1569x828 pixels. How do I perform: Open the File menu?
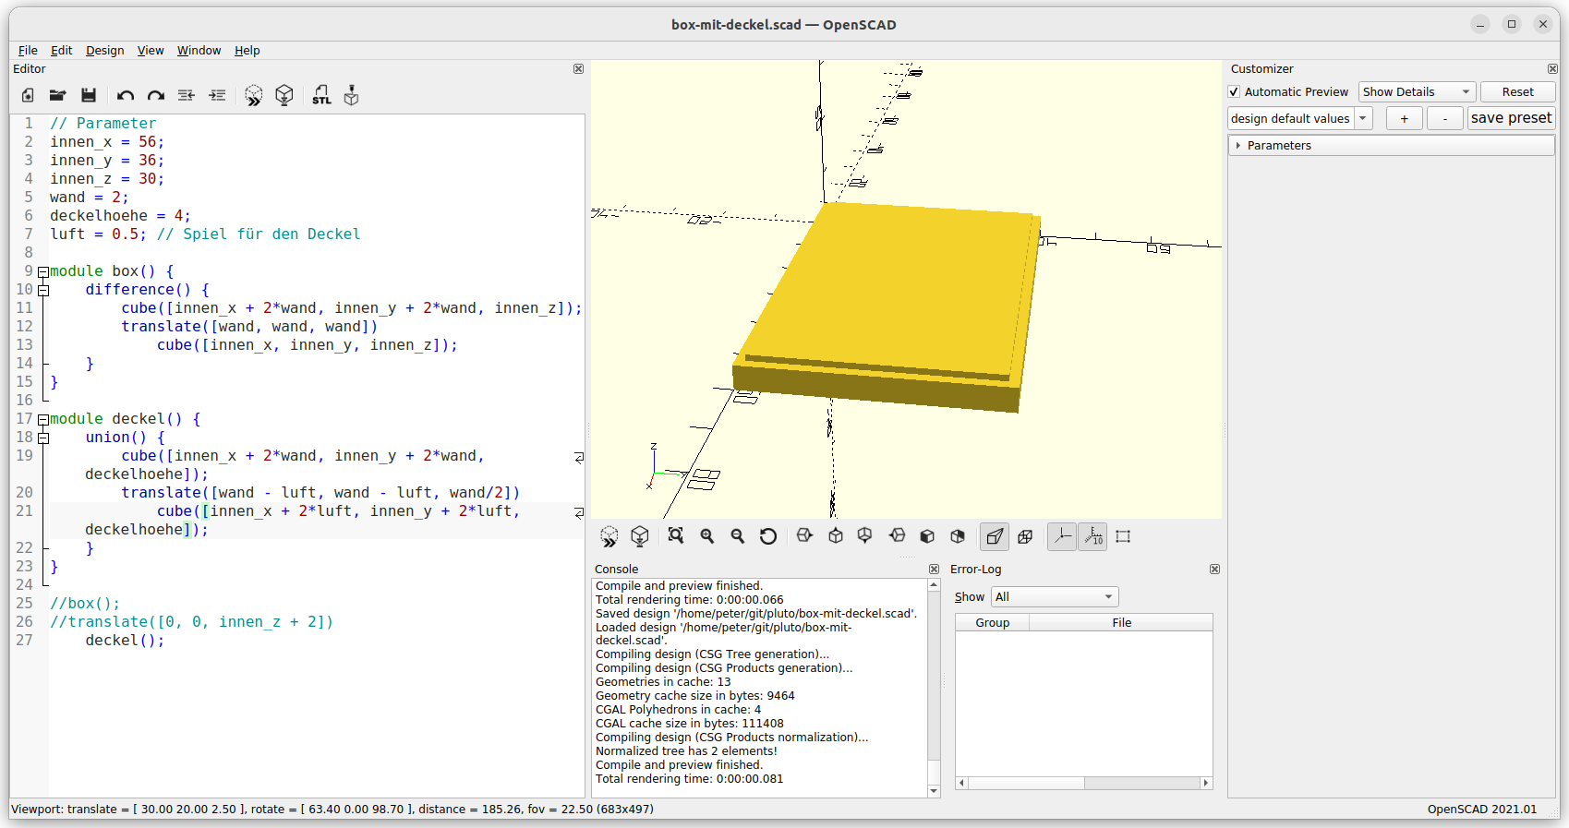pyautogui.click(x=28, y=51)
